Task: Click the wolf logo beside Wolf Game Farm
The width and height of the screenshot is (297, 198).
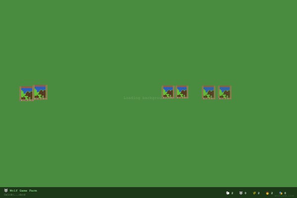Action: (x=6, y=191)
